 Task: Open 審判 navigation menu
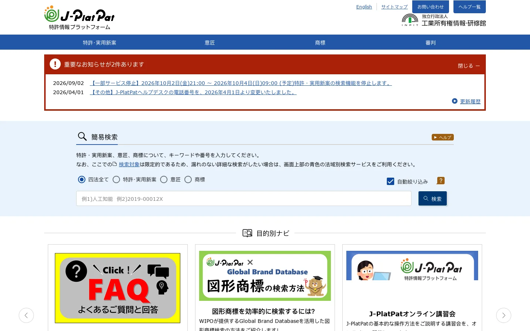click(431, 42)
